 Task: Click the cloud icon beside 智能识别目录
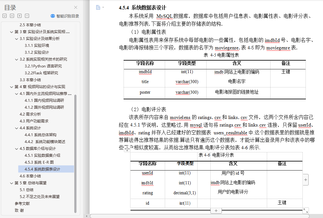point(53,16)
